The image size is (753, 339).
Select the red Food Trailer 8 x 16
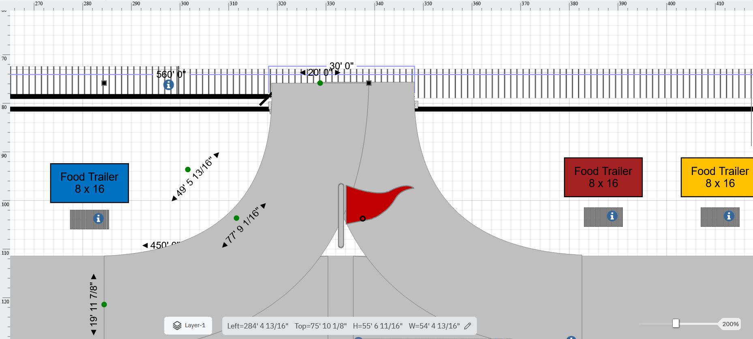(603, 177)
